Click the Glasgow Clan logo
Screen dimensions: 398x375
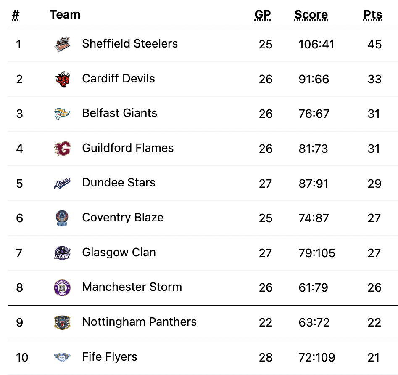pyautogui.click(x=62, y=253)
